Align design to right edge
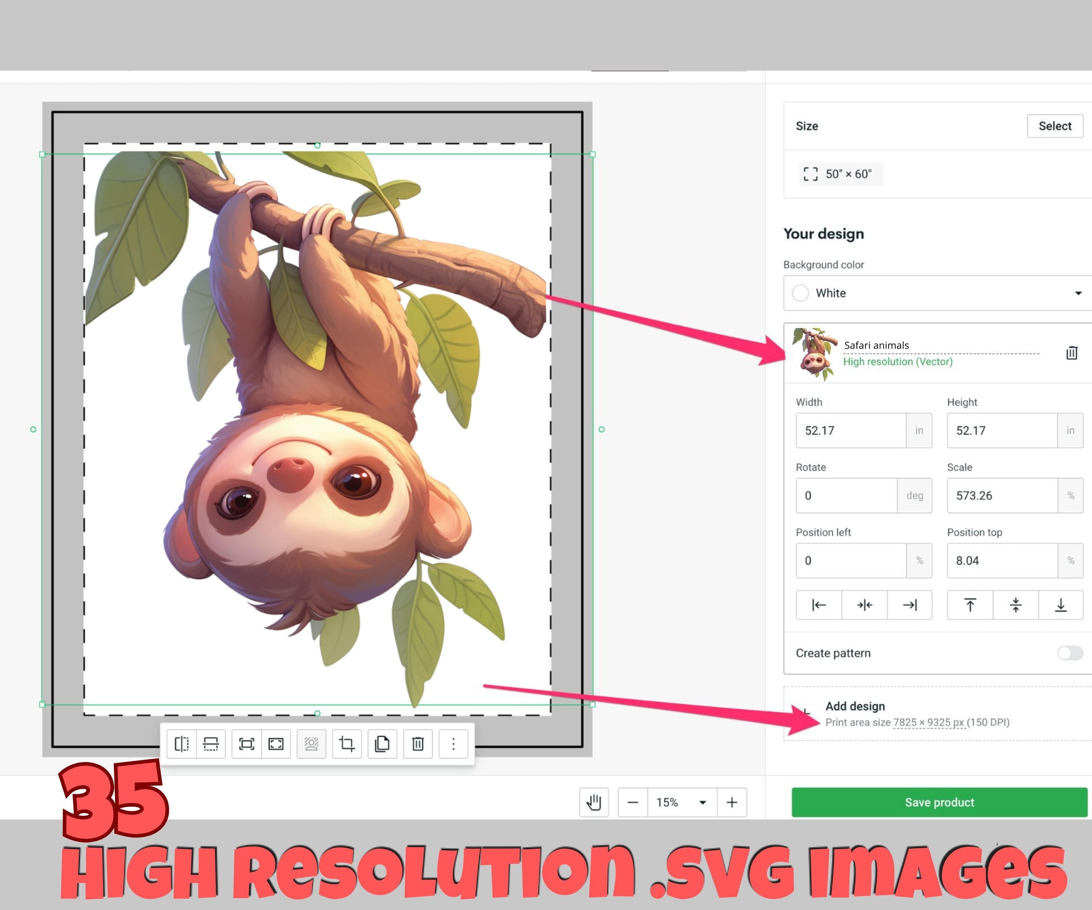 (910, 605)
